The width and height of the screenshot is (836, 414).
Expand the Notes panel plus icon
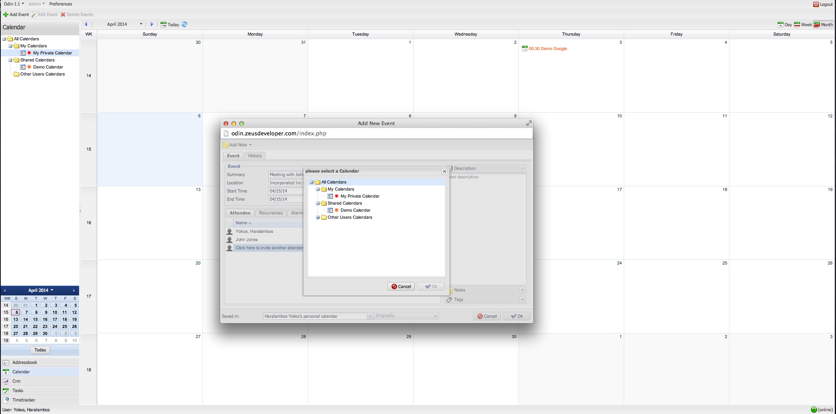[x=522, y=290]
